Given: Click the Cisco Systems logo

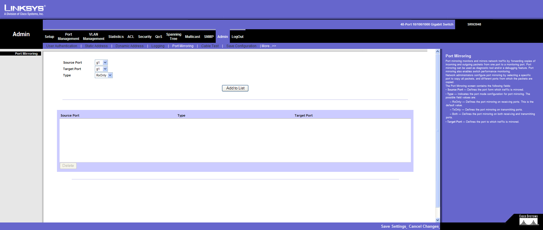Looking at the screenshot, I should click(529, 220).
